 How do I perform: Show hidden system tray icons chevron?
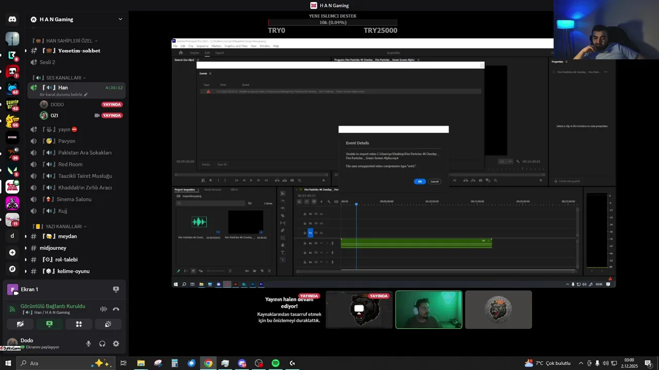(x=581, y=363)
